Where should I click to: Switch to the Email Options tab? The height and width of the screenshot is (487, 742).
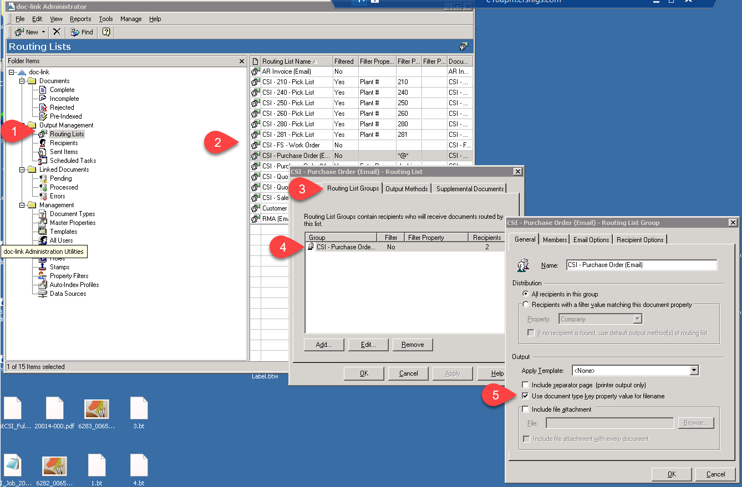(x=591, y=239)
